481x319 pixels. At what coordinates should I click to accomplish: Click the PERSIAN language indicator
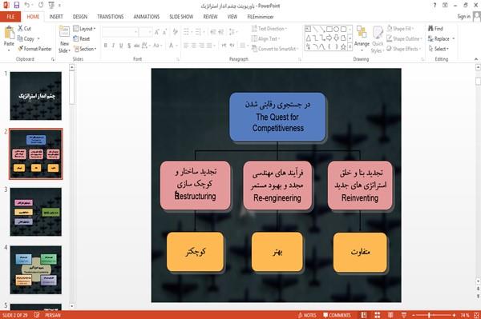[53, 315]
